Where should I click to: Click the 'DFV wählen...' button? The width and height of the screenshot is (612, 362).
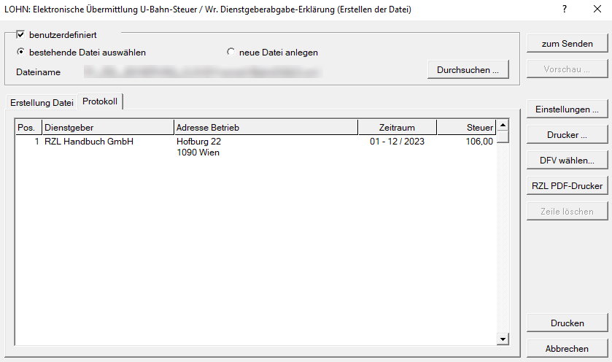click(567, 161)
